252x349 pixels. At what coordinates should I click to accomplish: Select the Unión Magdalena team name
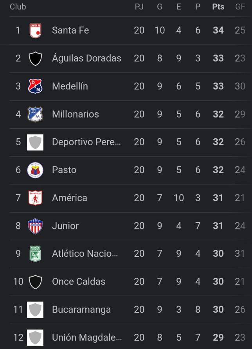tap(87, 337)
